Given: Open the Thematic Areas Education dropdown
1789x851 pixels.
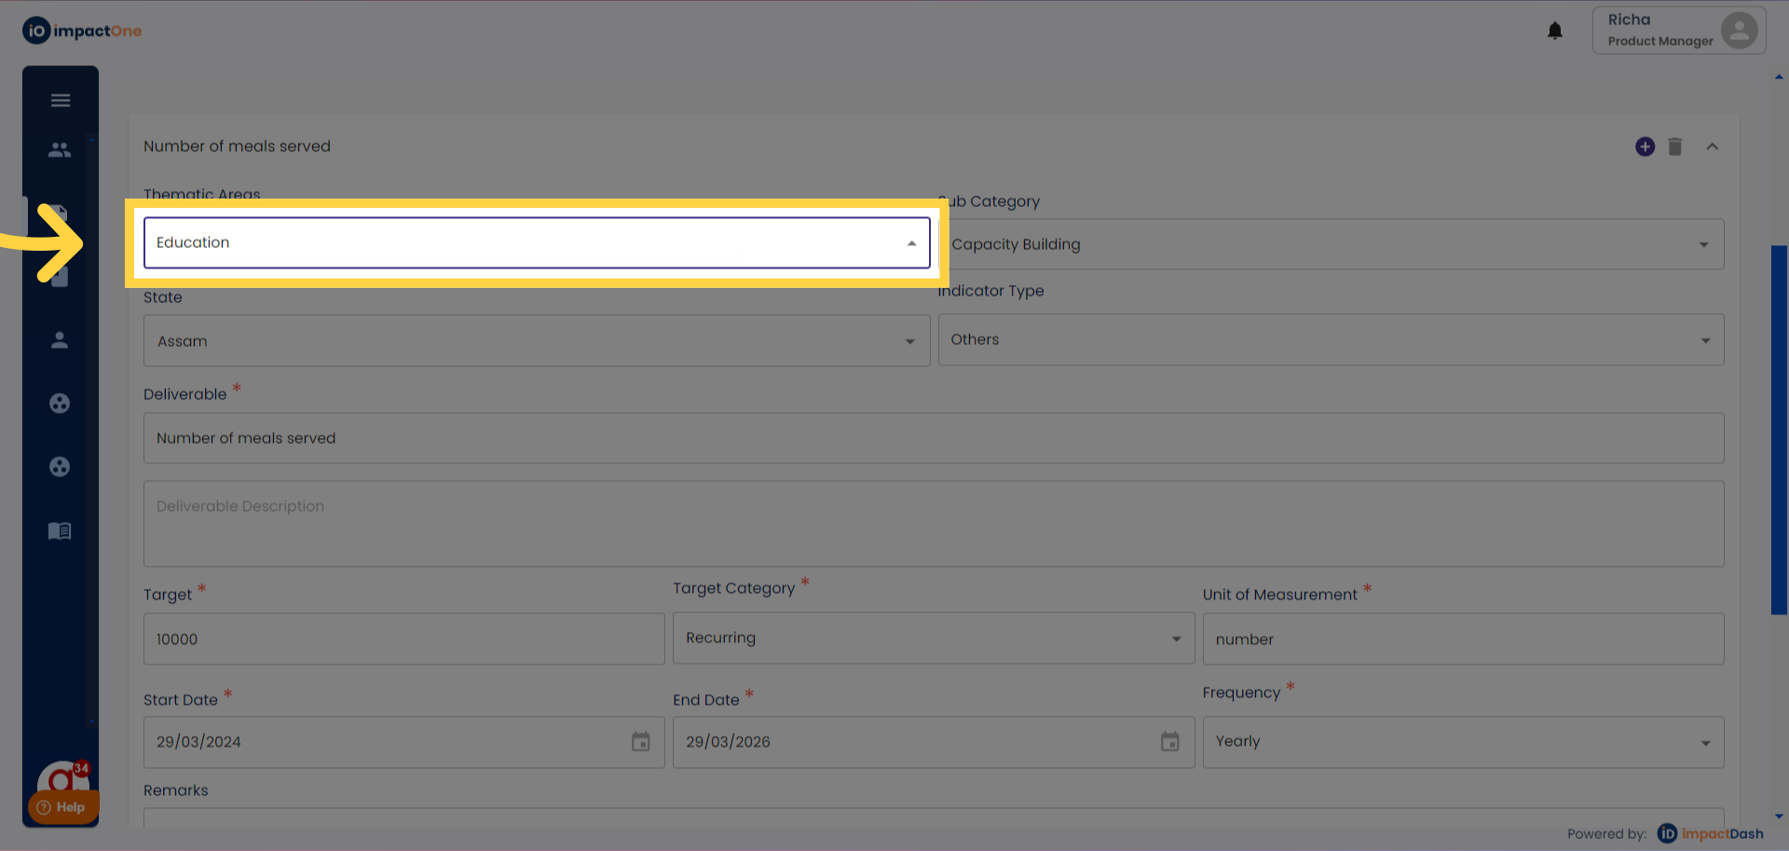Looking at the screenshot, I should [x=537, y=243].
